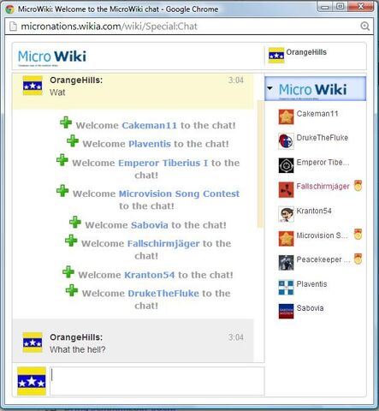This screenshot has height=411, width=379.
Task: Open Kranton54 link in welcome message
Action: click(x=150, y=275)
